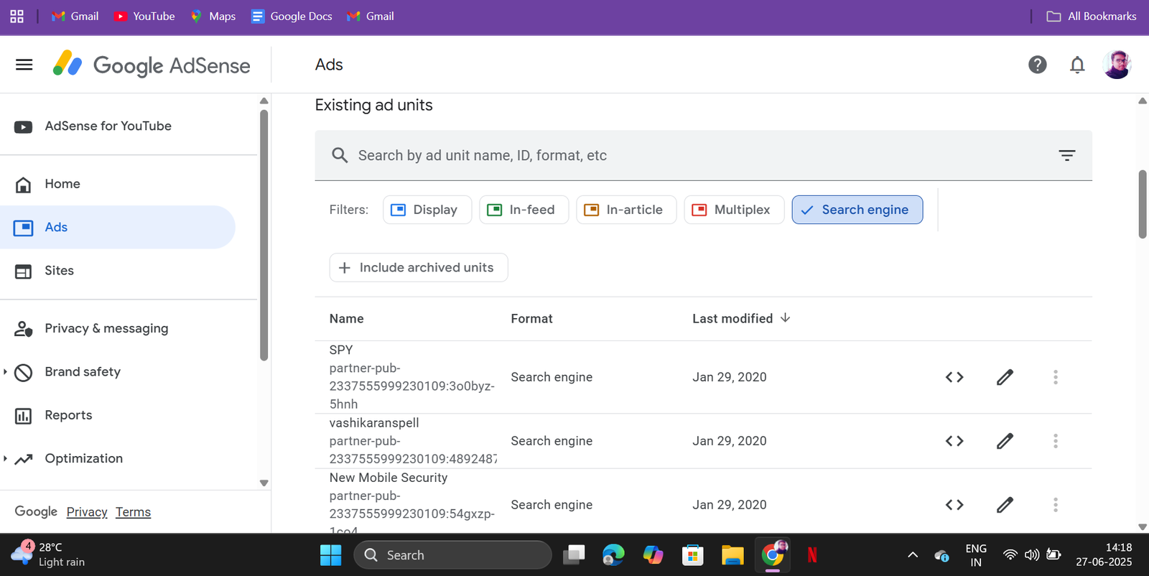
Task: Open Reports in the sidebar
Action: (x=118, y=415)
